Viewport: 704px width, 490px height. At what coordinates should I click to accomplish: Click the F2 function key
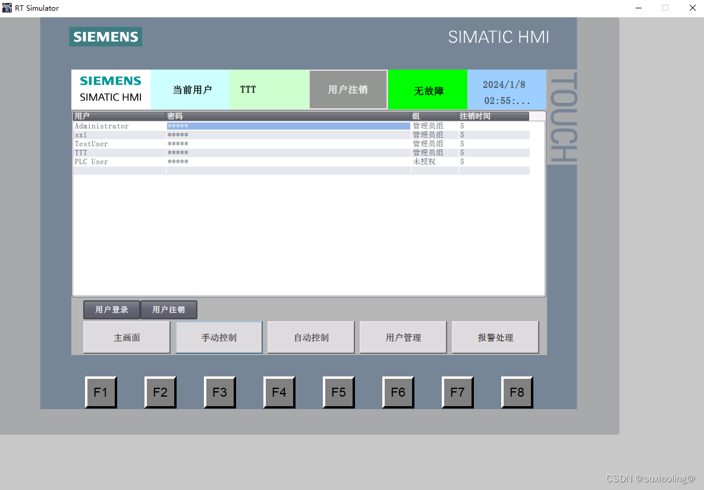coord(161,392)
